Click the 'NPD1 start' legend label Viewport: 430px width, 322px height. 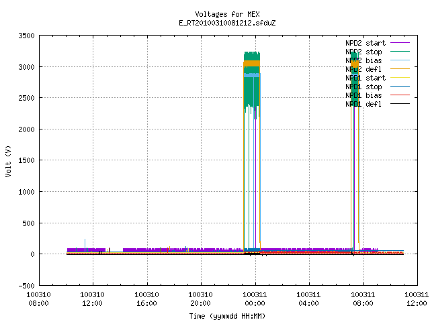pos(365,78)
